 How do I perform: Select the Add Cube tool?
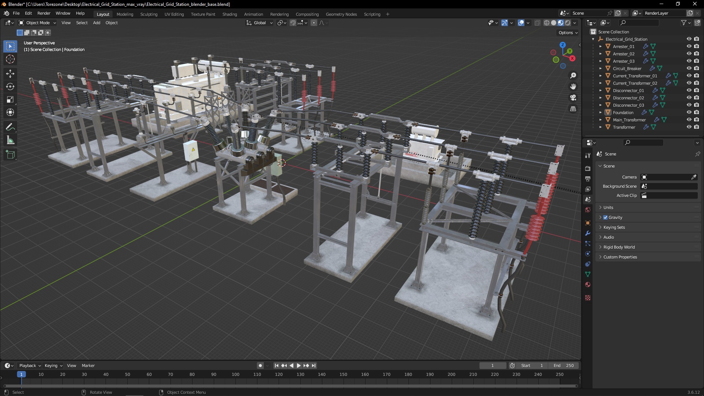10,155
